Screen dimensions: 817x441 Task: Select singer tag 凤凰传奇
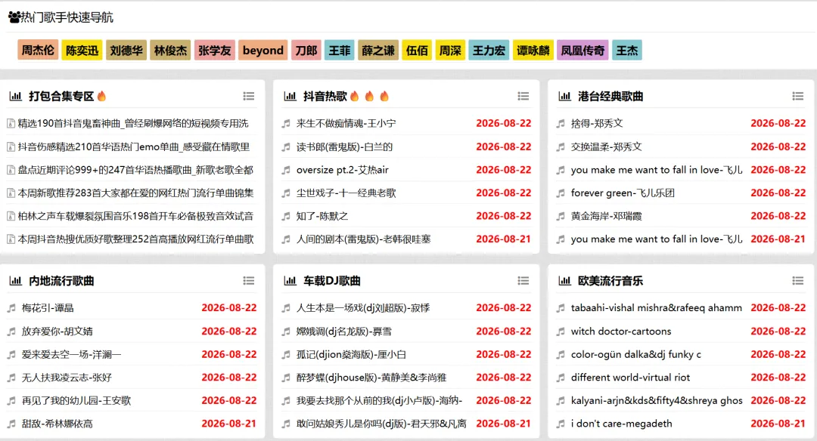tap(582, 50)
